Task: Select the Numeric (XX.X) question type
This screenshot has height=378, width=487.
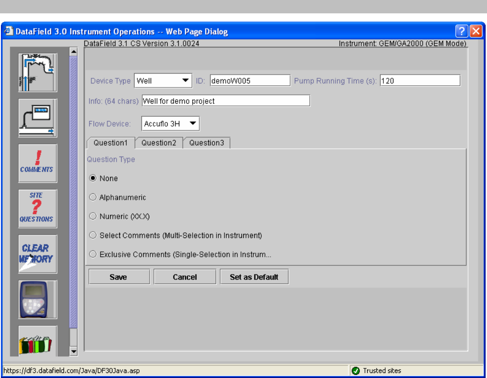Action: point(93,216)
